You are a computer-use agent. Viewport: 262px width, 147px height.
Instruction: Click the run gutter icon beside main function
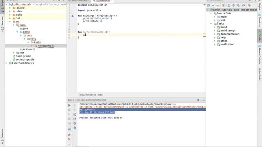pos(73,16)
